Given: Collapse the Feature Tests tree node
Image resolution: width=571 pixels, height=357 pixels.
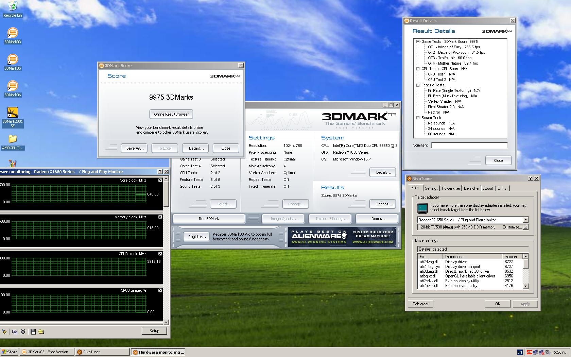Looking at the screenshot, I should click(x=418, y=85).
